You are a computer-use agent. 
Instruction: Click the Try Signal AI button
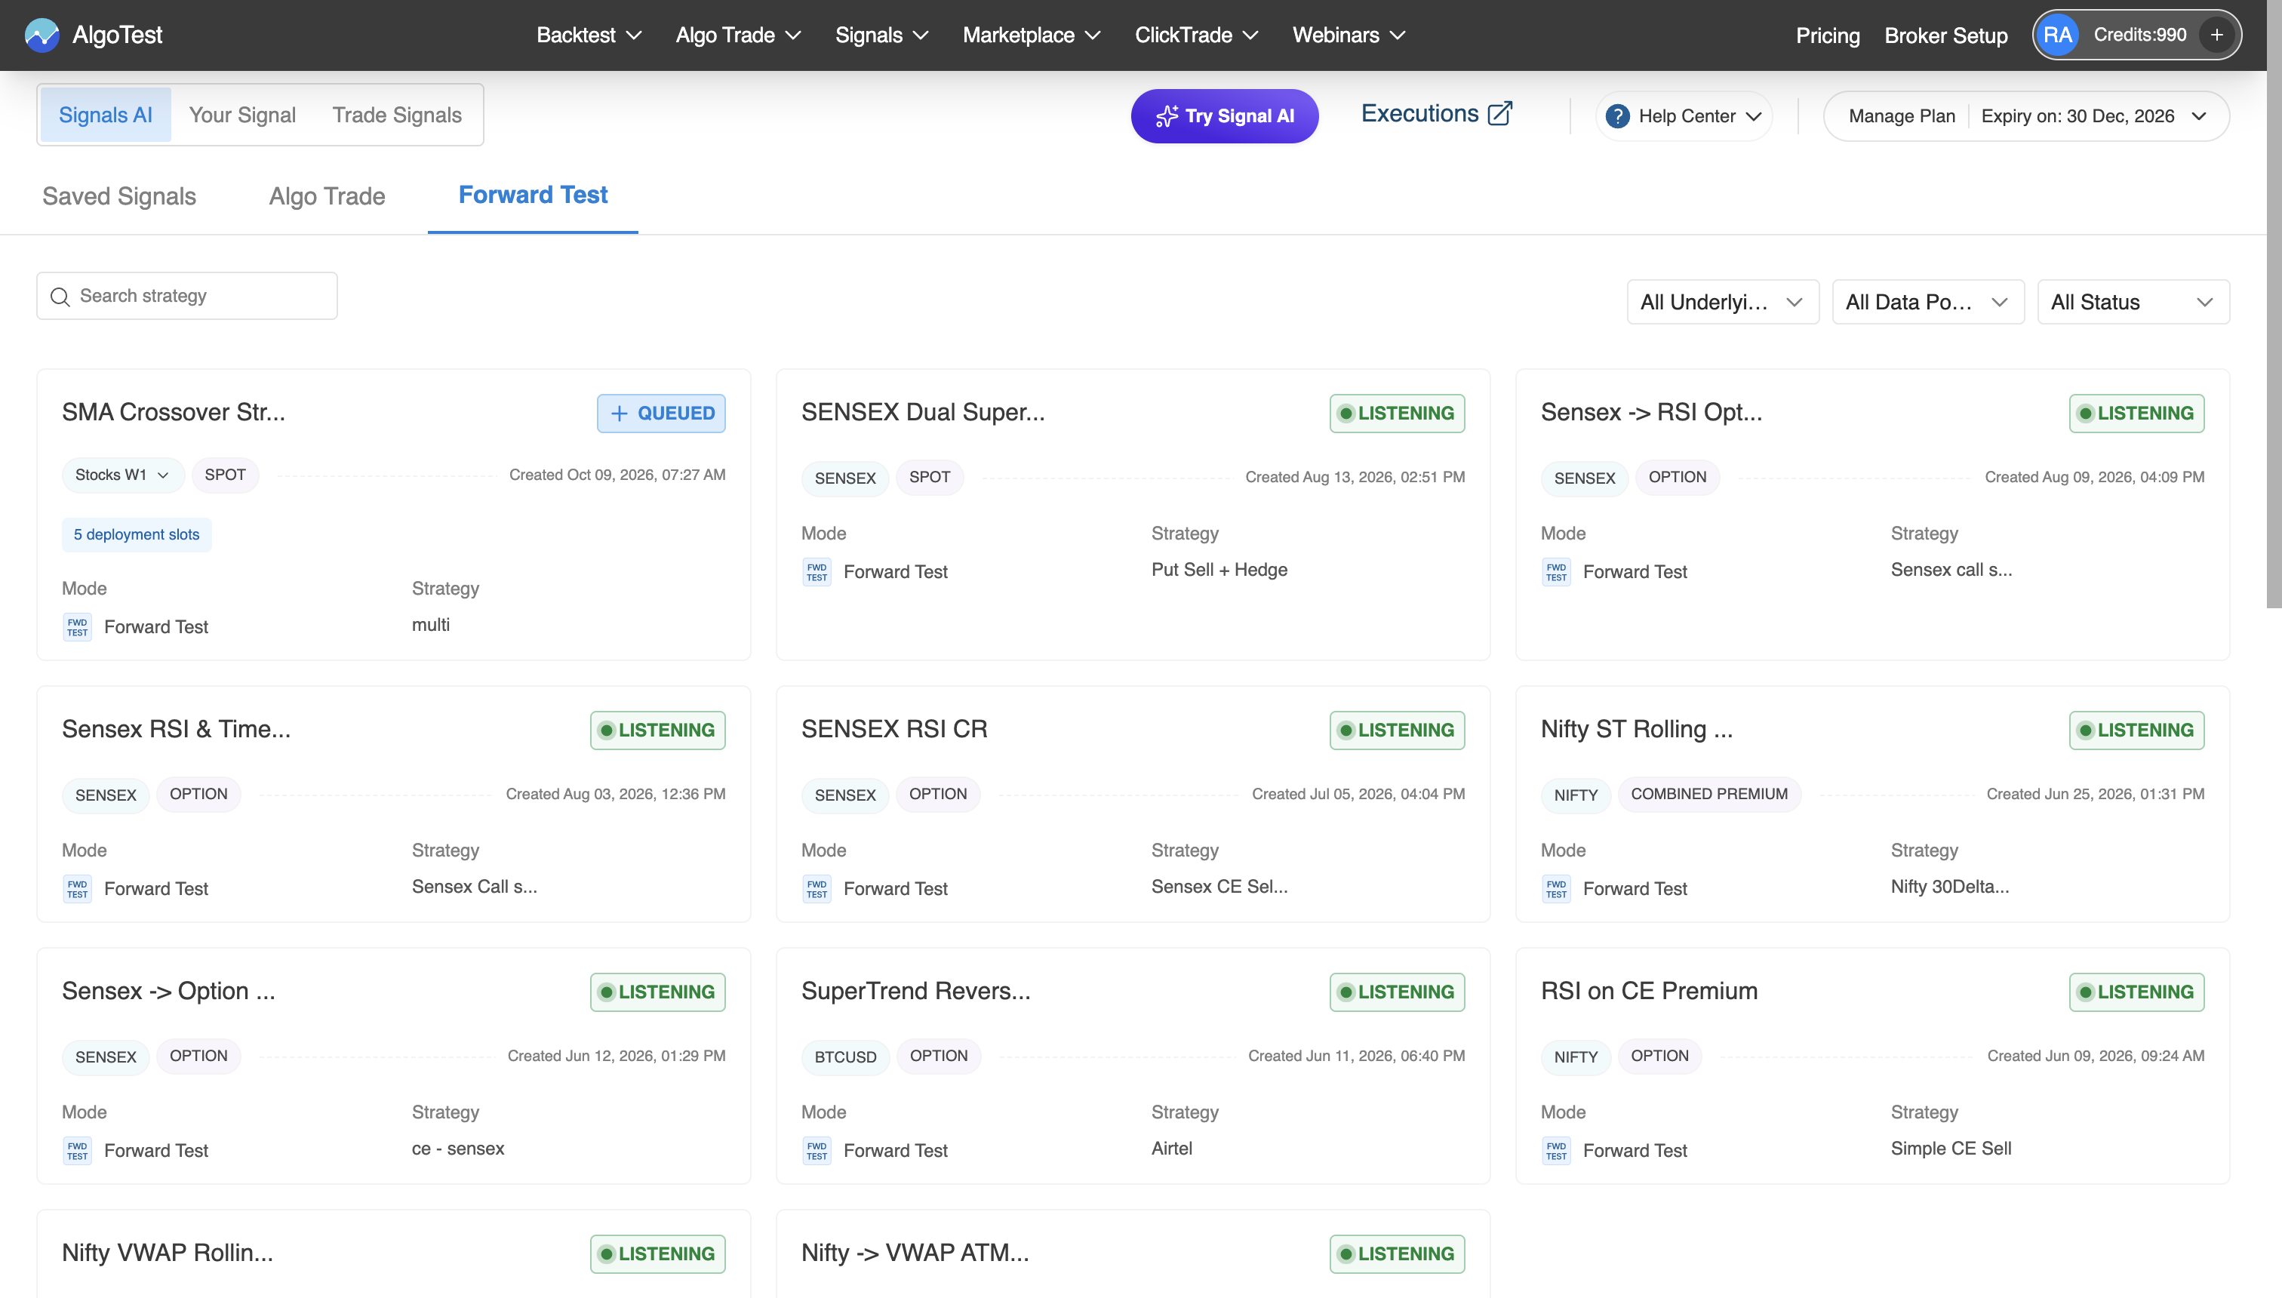pyautogui.click(x=1224, y=116)
